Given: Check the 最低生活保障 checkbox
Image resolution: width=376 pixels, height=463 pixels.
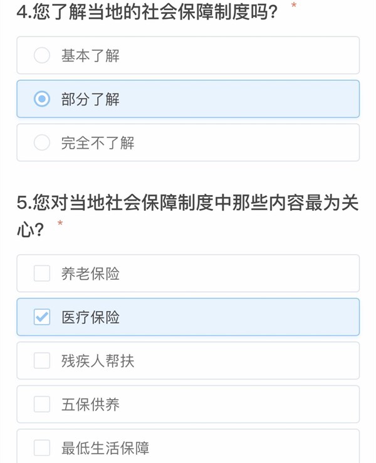Looking at the screenshot, I should 42,448.
